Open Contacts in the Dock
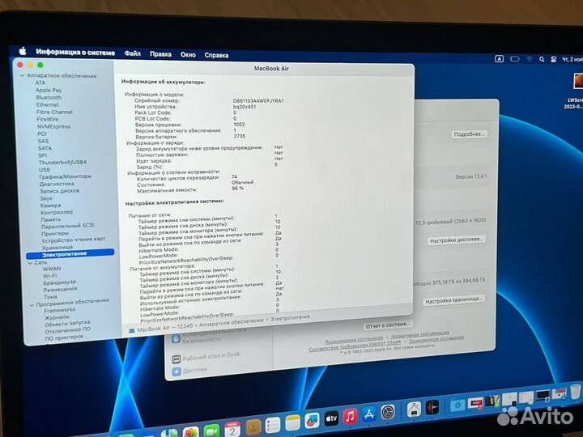Image resolution: width=583 pixels, height=437 pixels. click(x=253, y=427)
